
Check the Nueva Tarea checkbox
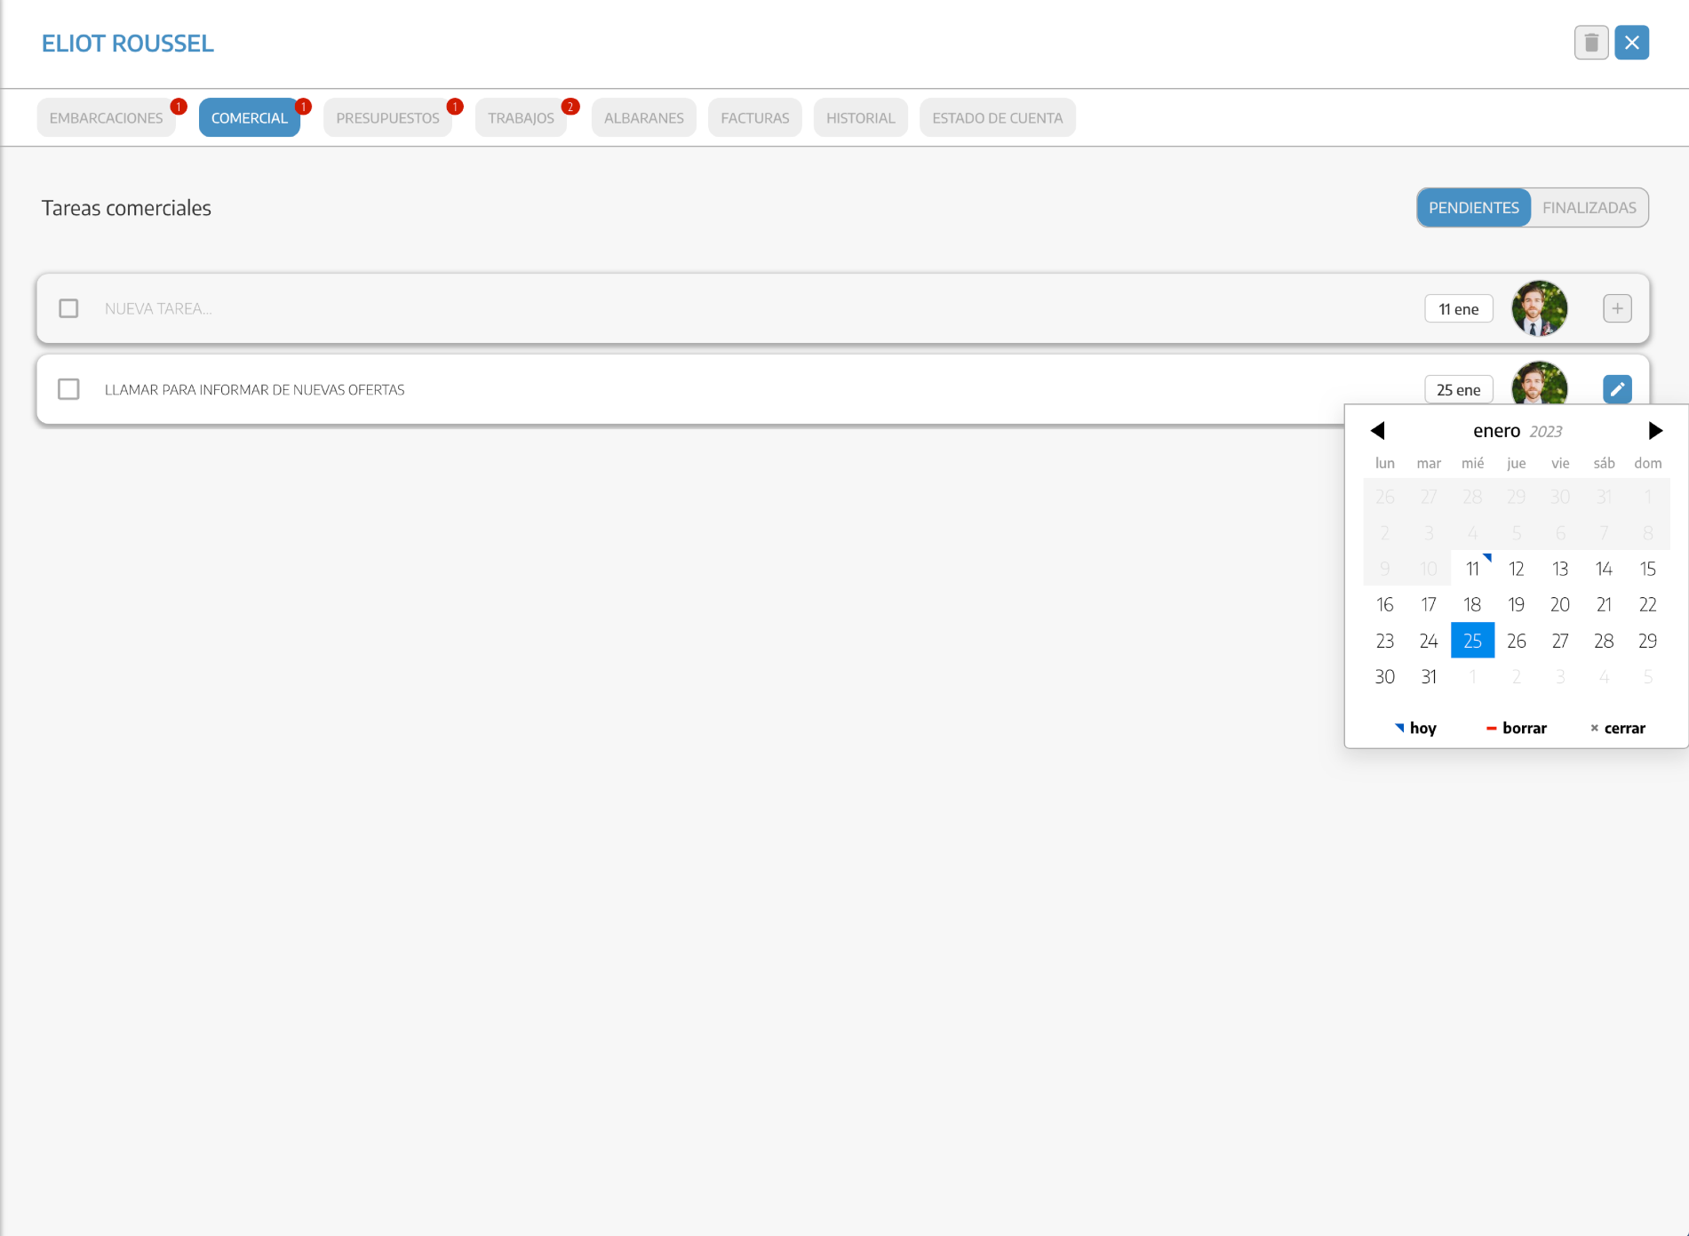pos(68,308)
